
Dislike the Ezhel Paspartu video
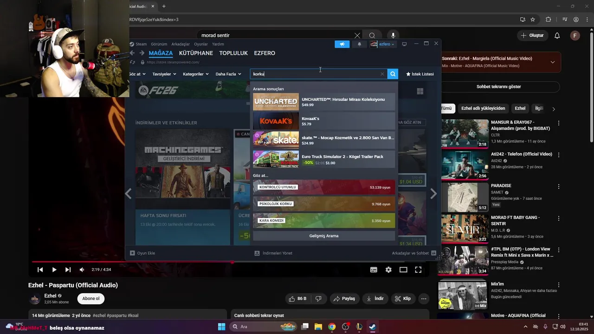click(x=318, y=299)
